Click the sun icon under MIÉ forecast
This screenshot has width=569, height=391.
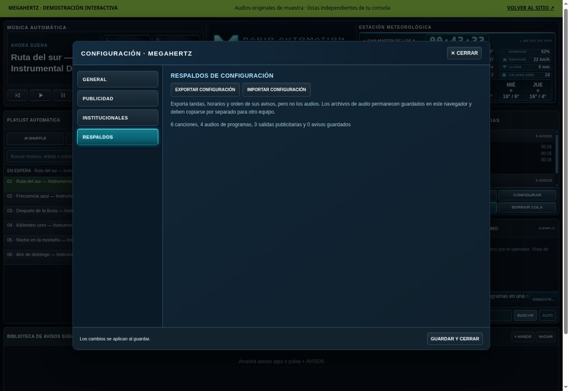coord(511,90)
